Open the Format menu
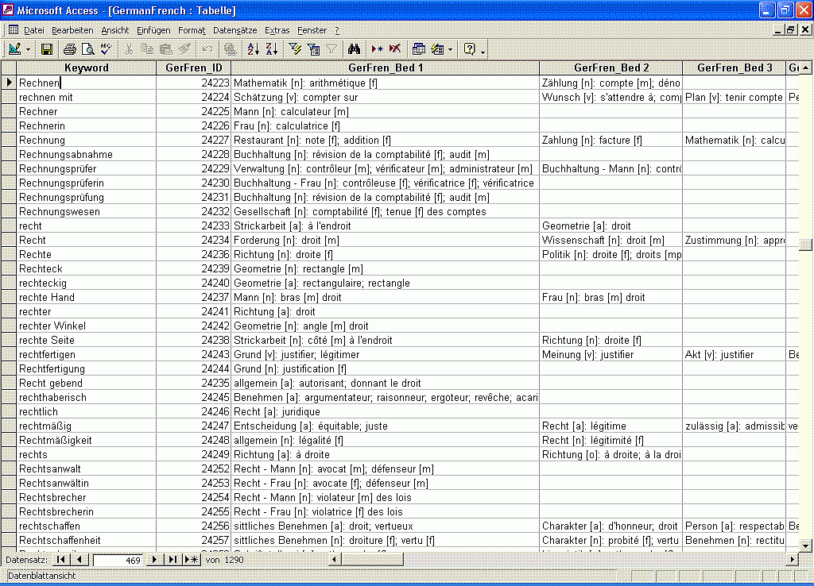The height and width of the screenshot is (586, 814). 192,30
